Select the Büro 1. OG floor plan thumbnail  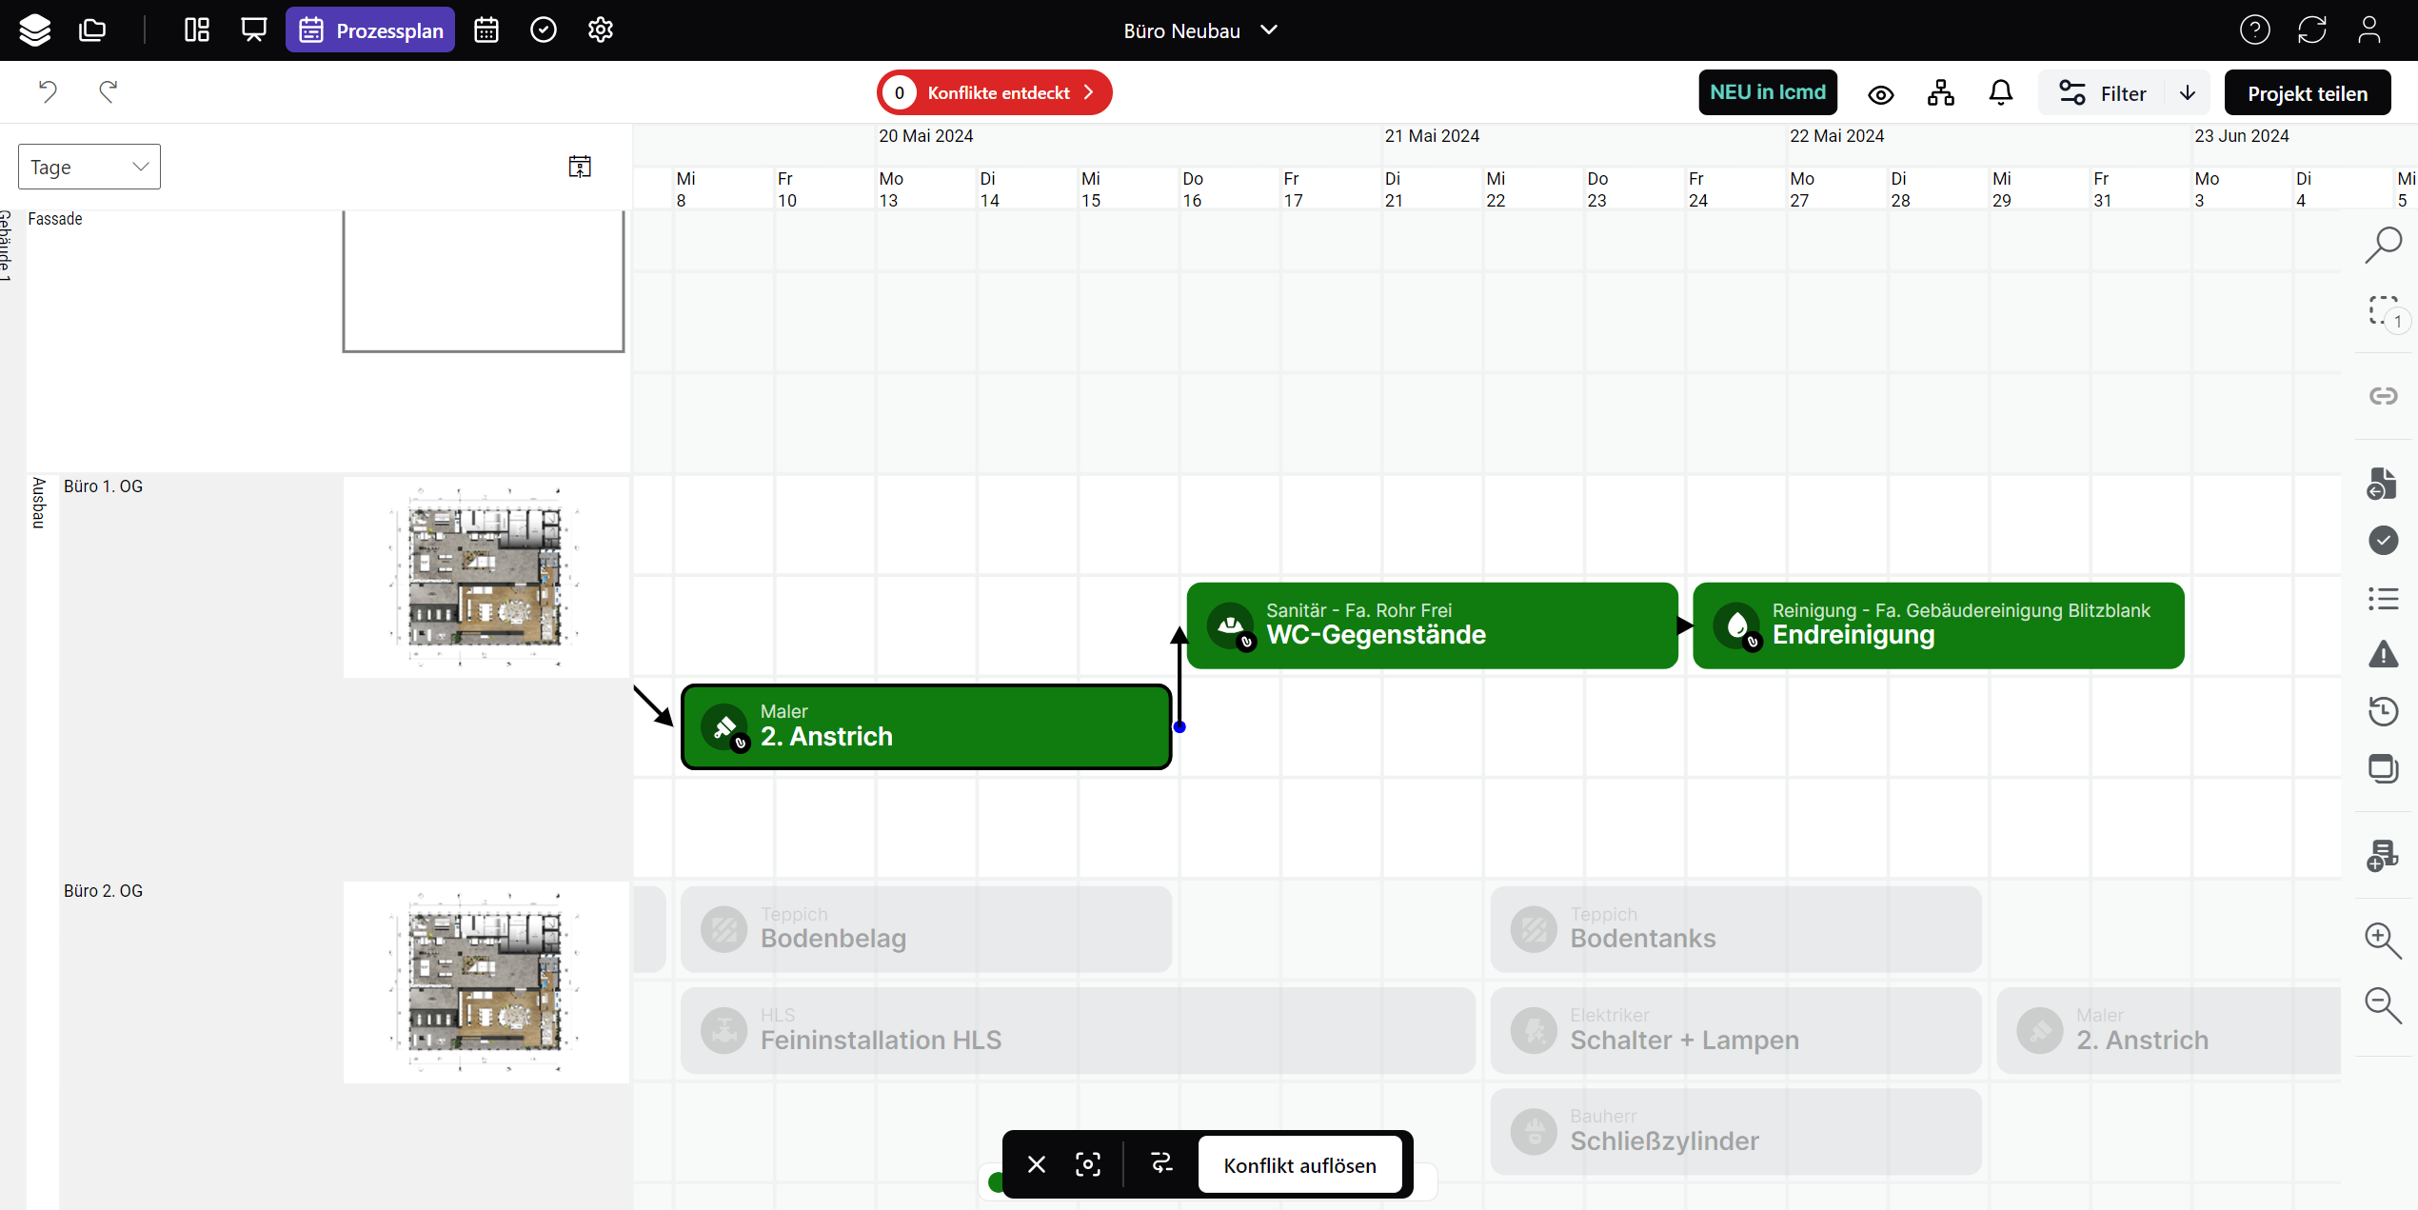(486, 578)
